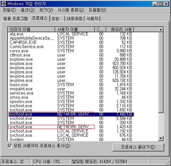The image size is (171, 166).
Task: Open the 옵션(O) menu
Action: [28, 10]
